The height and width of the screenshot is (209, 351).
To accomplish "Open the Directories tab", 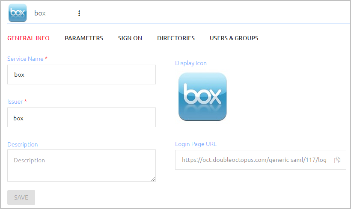I will [176, 38].
